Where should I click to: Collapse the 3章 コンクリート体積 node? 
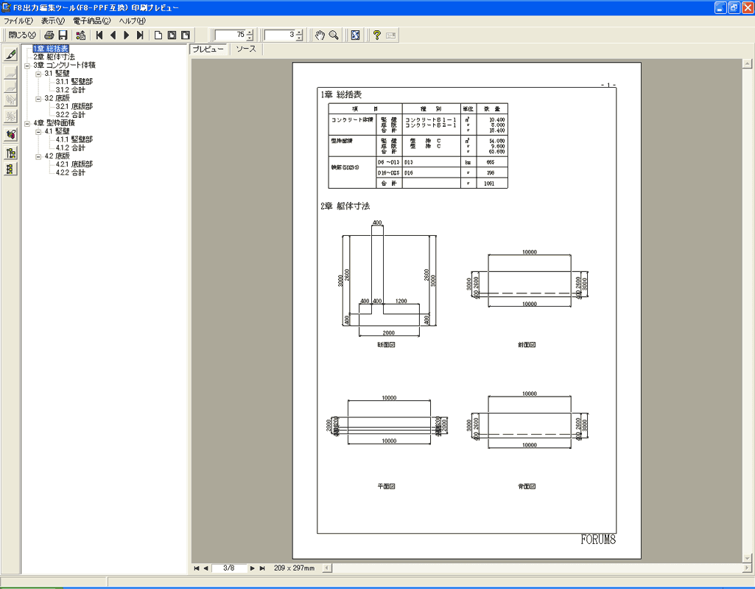point(27,65)
